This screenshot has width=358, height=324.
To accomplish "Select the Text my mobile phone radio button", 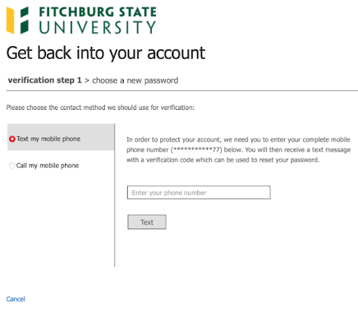I will pos(12,139).
